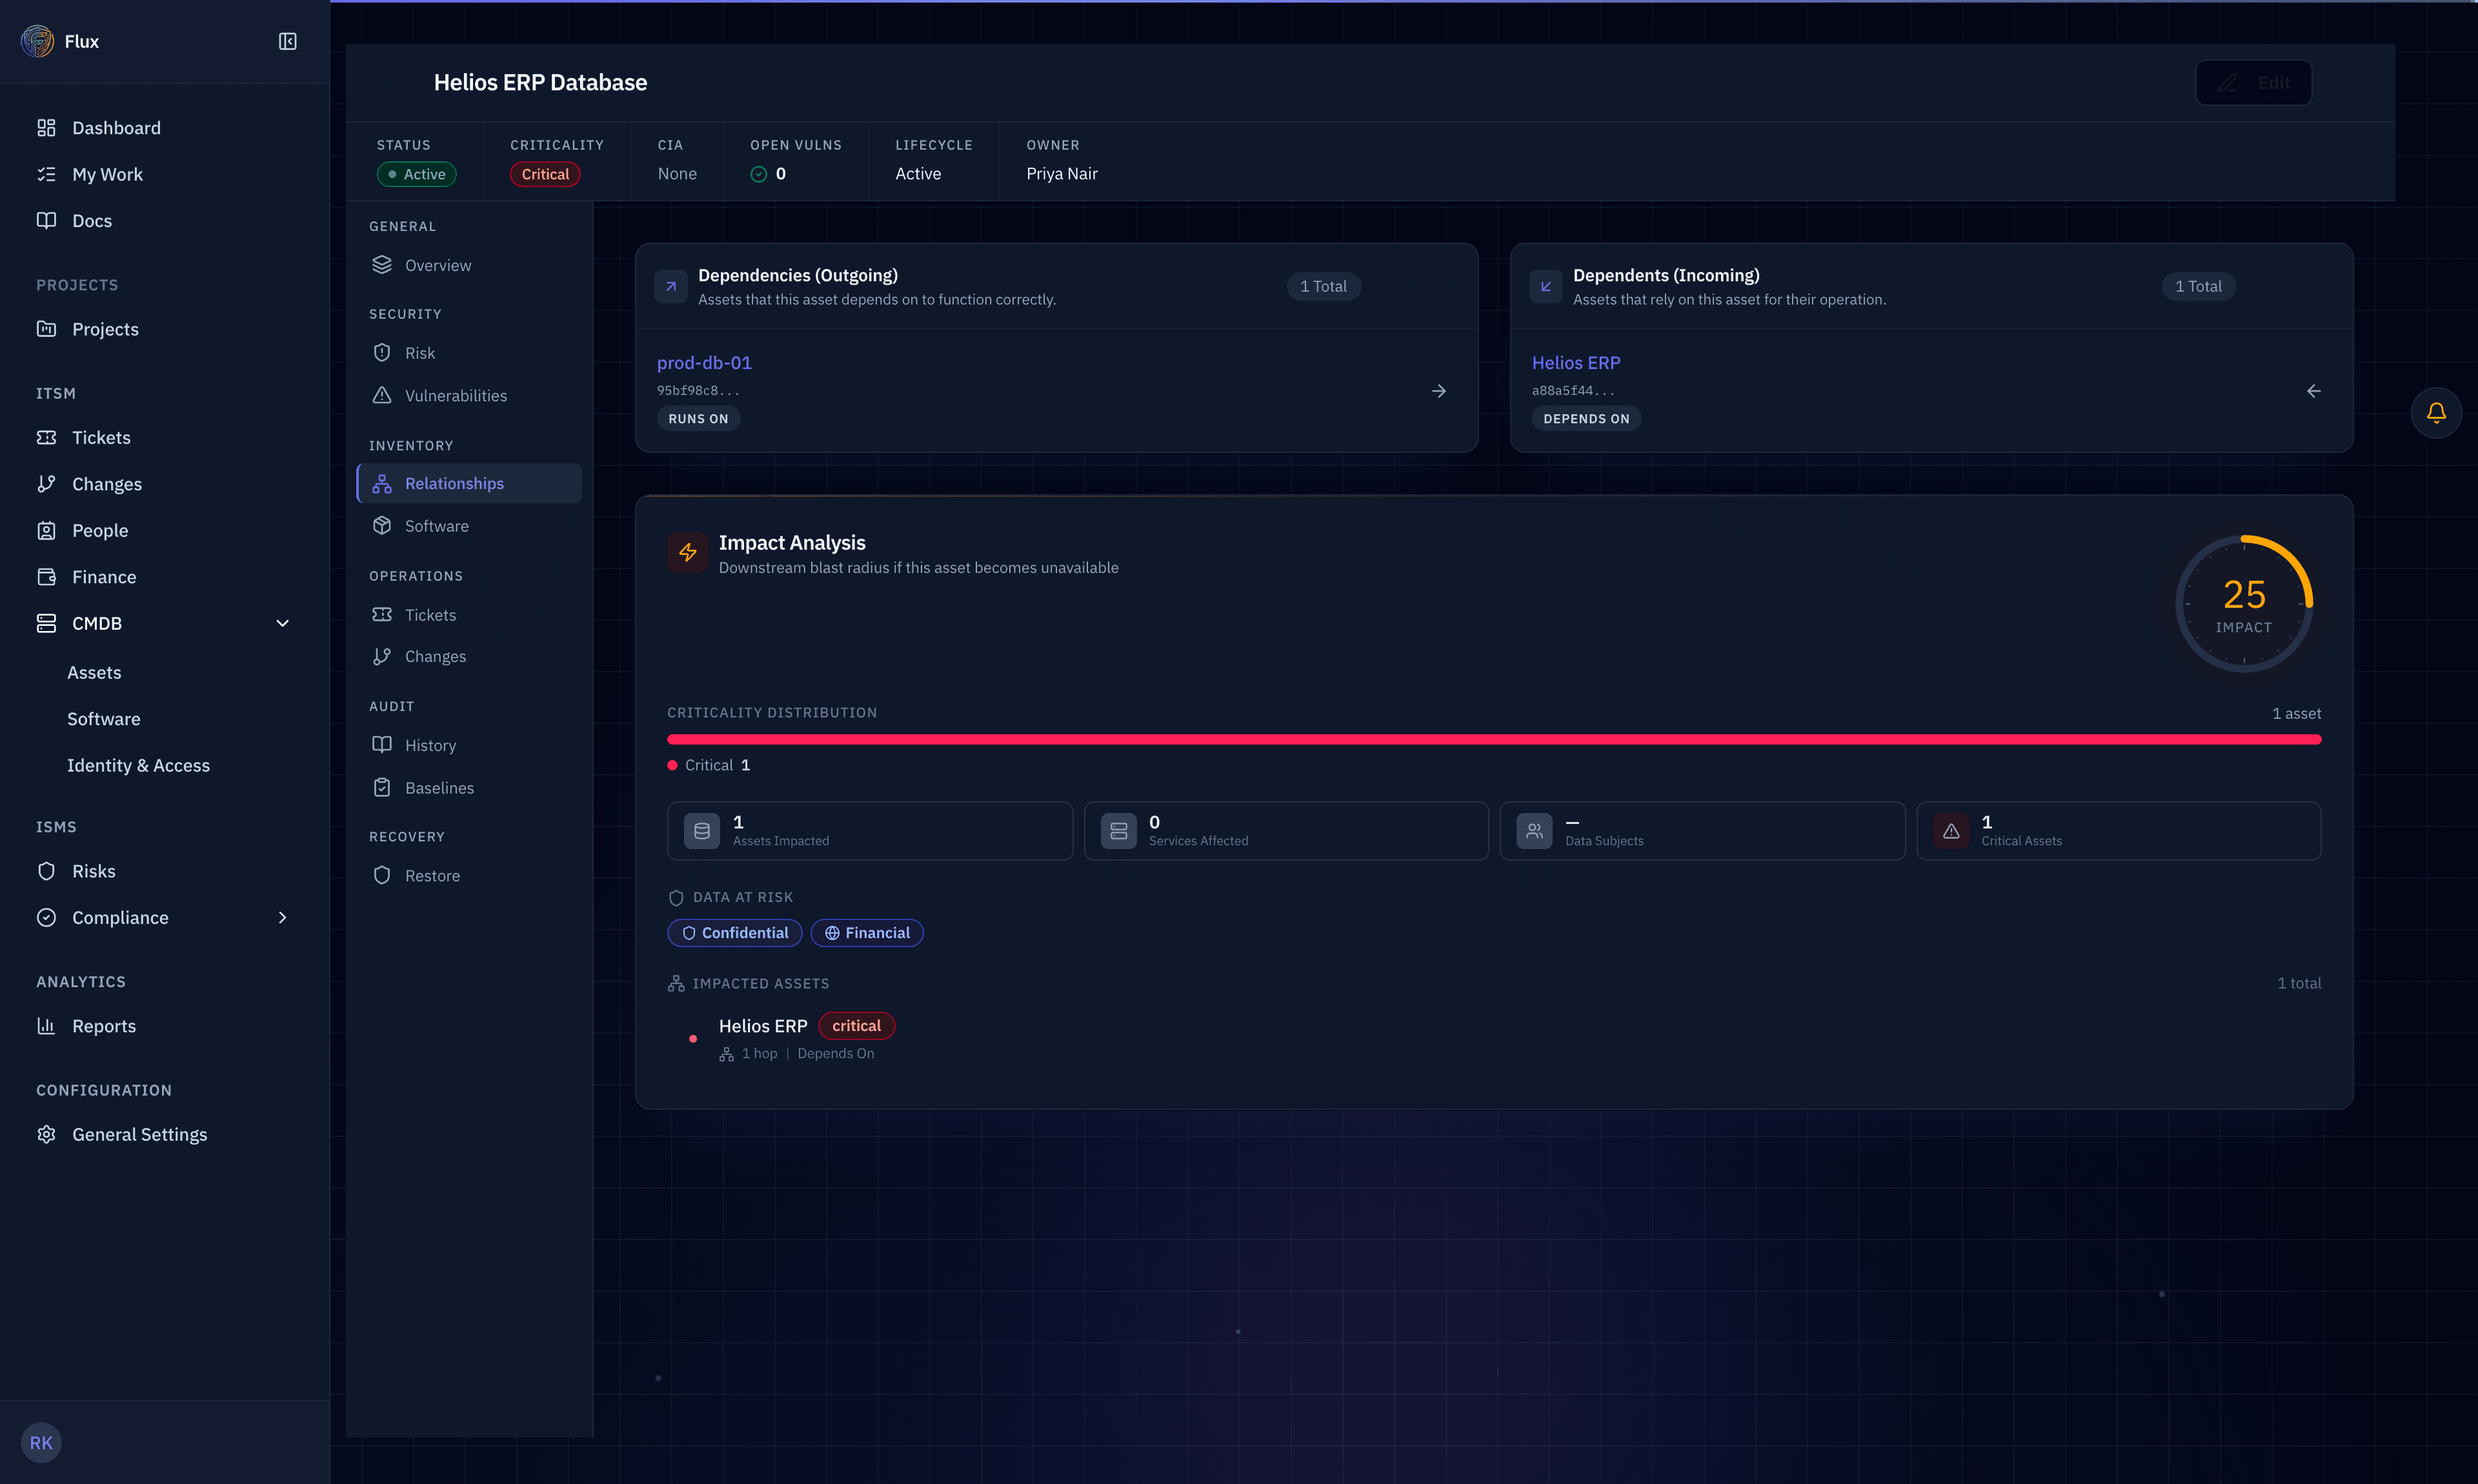Click the Open Vulns count 0

(781, 174)
